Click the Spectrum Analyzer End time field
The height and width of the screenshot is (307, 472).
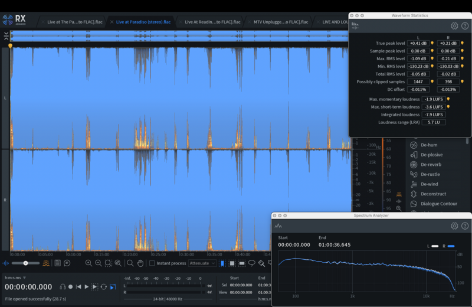pyautogui.click(x=334, y=244)
